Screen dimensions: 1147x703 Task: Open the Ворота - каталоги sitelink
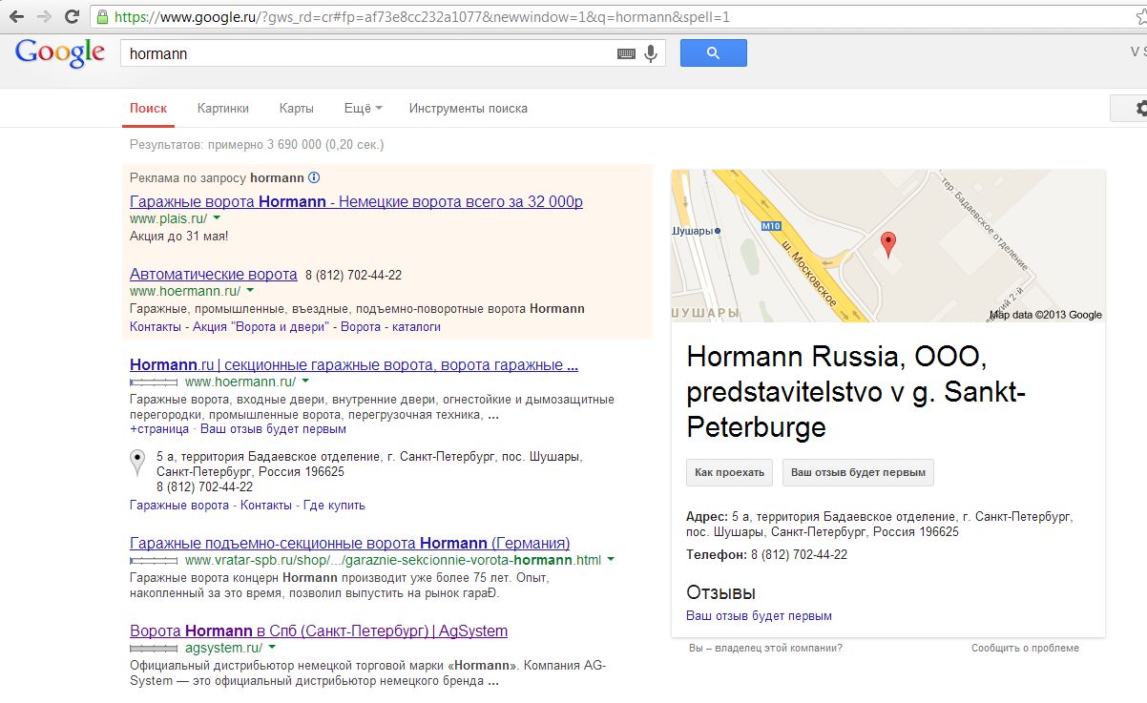[391, 326]
